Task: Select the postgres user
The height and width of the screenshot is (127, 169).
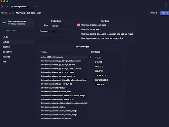Action: tap(18, 57)
